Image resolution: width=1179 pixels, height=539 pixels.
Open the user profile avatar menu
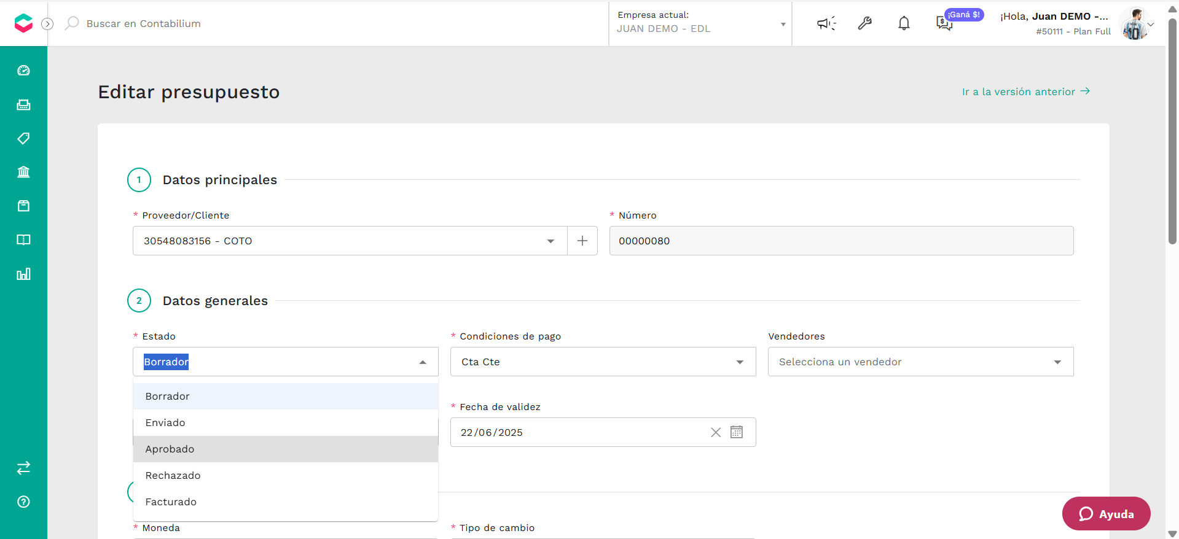point(1135,24)
